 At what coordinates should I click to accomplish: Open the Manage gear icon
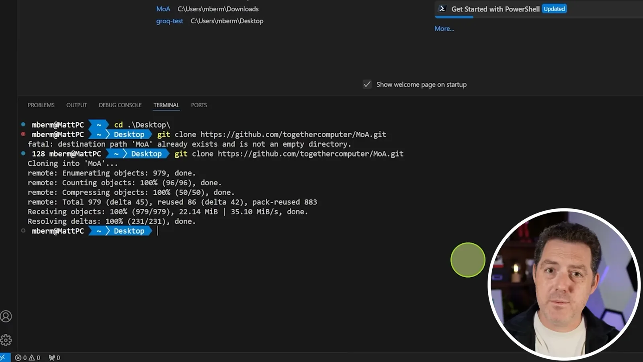6,340
